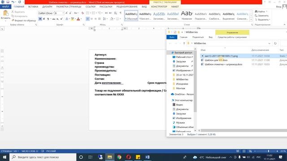Viewport: 287px width, 161px height.
Task: Decrease font size with the shrink font icon
Action: pos(70,13)
